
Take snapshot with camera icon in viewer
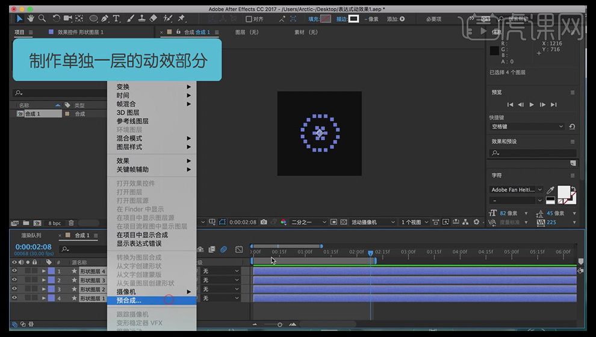point(264,222)
